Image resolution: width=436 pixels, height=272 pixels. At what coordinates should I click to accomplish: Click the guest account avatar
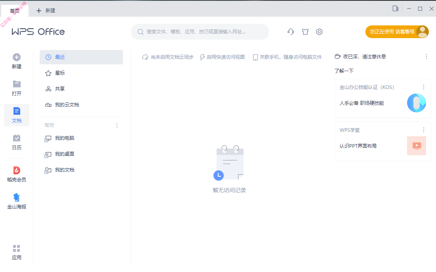(423, 32)
